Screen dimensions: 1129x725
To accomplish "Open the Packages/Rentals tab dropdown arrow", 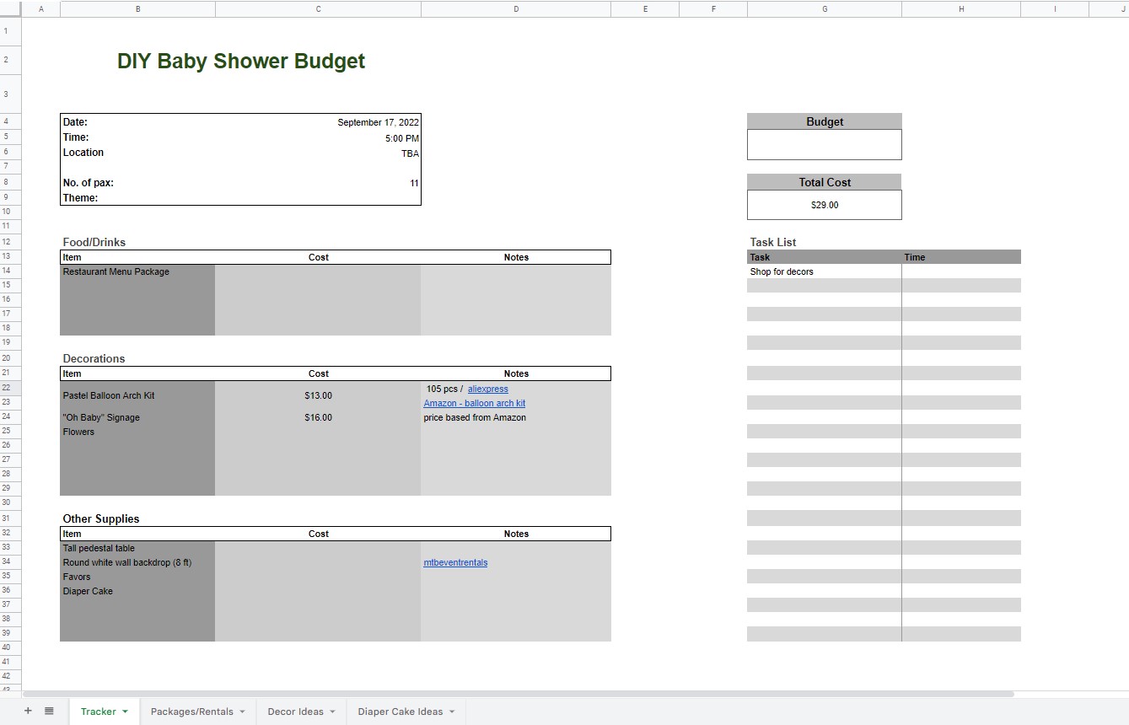I will [x=242, y=712].
